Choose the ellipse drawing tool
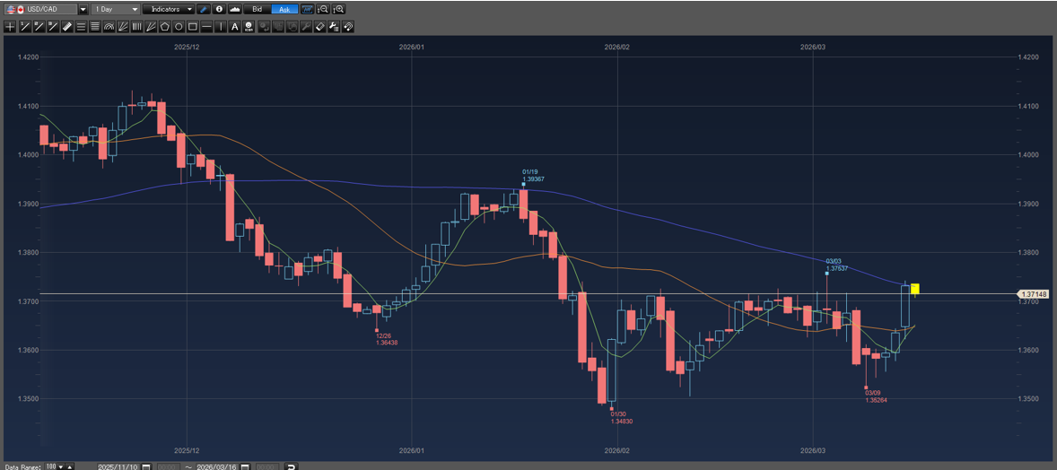 coord(179,27)
